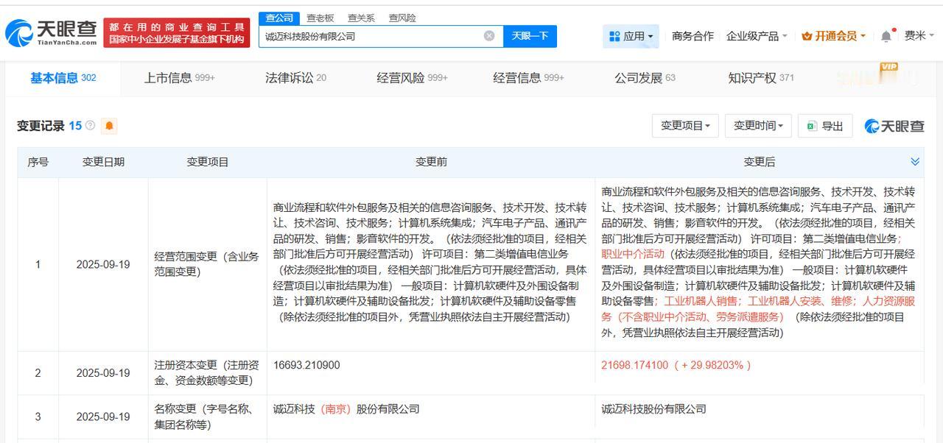This screenshot has height=443, width=943.
Task: Click the 变更前 column header
Action: tap(431, 162)
